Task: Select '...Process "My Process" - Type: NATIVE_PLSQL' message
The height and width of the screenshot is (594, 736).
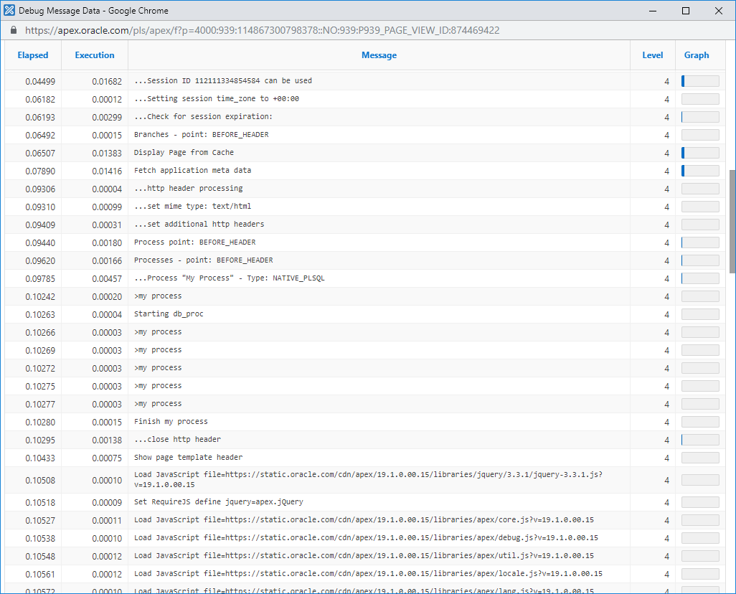Action: tap(229, 278)
